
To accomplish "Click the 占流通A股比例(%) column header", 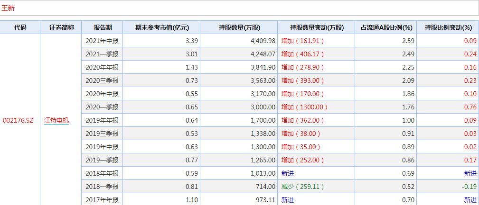I will (x=386, y=27).
